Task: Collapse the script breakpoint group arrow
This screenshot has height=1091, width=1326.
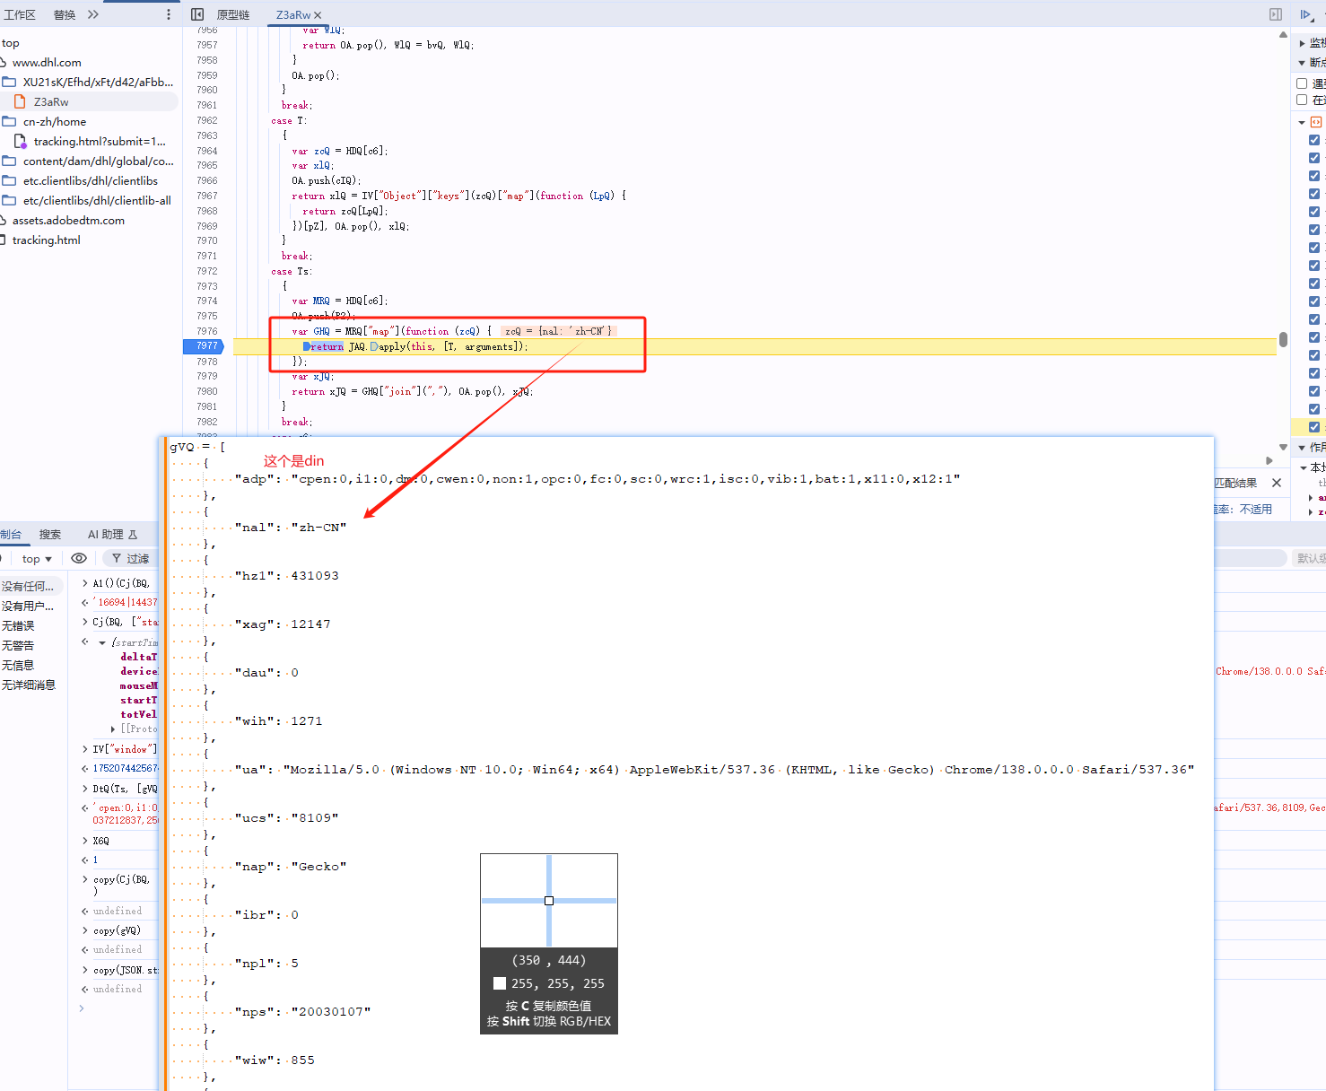Action: 1303,122
